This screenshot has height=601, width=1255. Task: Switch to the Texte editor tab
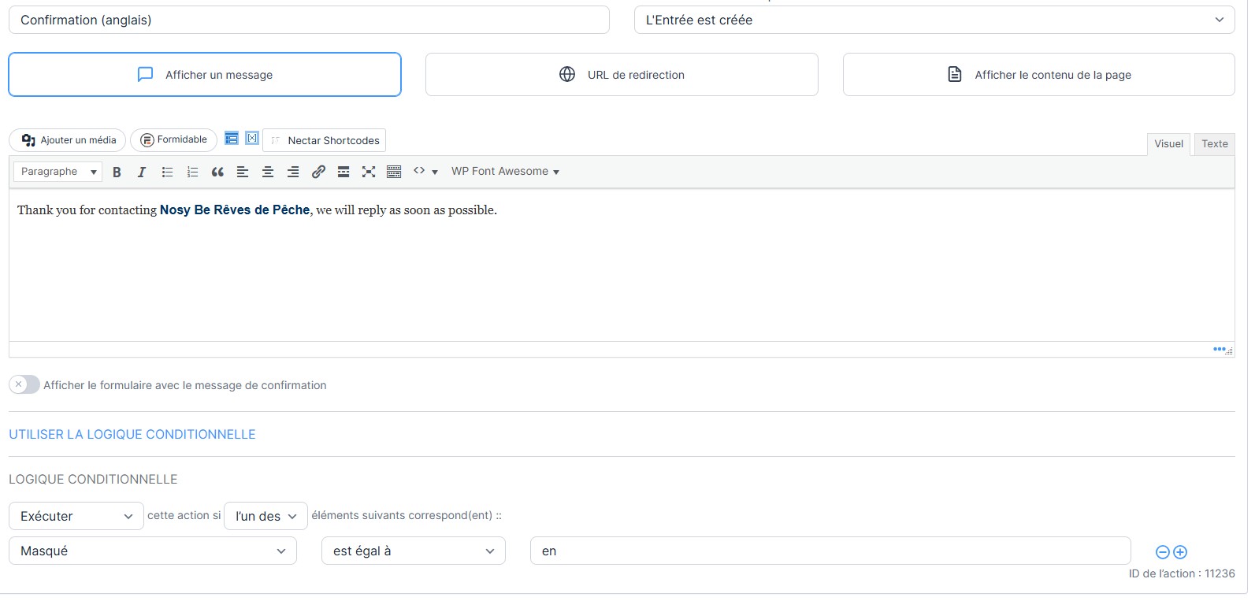pos(1214,143)
